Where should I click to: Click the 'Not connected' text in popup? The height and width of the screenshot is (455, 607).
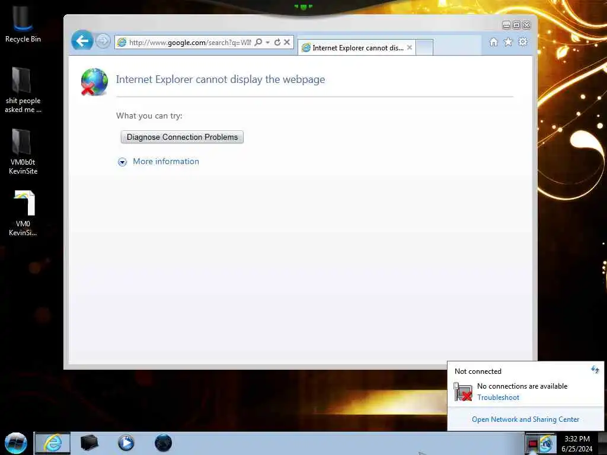[478, 371]
